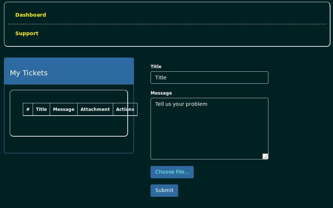Click the Message column header in table
Image resolution: width=333 pixels, height=208 pixels.
pos(63,109)
